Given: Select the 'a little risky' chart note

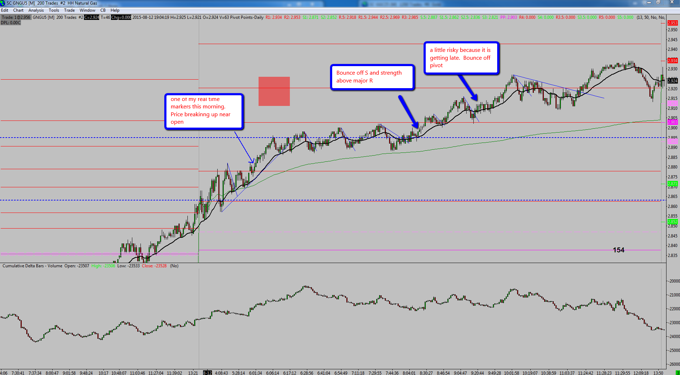Looking at the screenshot, I should click(462, 58).
